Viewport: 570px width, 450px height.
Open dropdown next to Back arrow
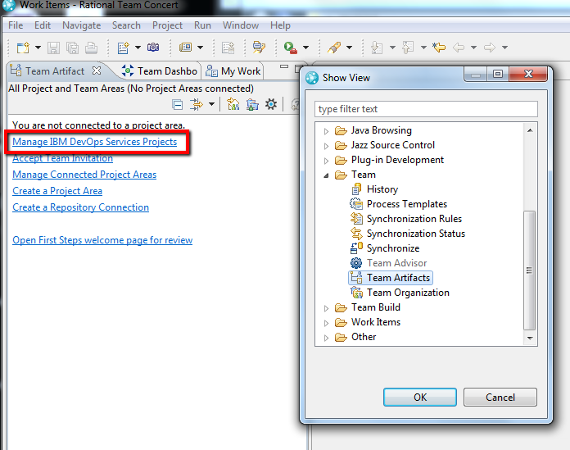pyautogui.click(x=473, y=48)
